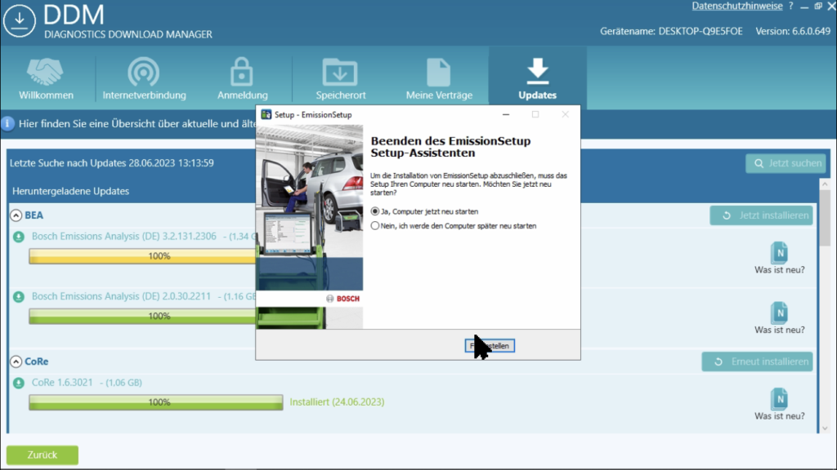Open 'Was ist neu?' icon for BEA 3.2.131.2306

pos(779,252)
